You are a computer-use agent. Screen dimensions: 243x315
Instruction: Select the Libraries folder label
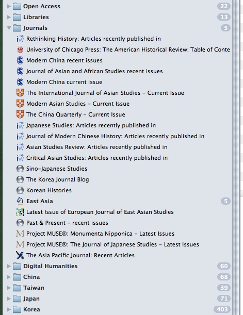tap(36, 17)
